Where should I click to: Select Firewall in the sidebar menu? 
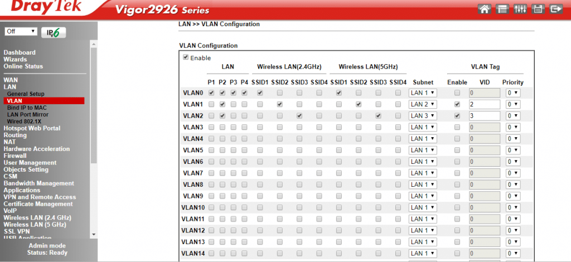15,156
